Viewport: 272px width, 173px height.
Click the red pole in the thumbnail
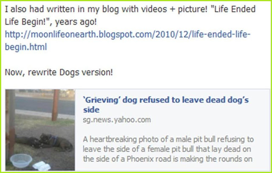tap(56, 105)
